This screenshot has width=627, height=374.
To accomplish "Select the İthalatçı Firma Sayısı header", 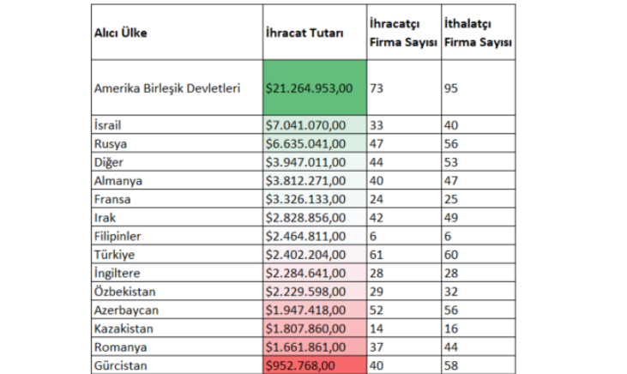I will 478,33.
